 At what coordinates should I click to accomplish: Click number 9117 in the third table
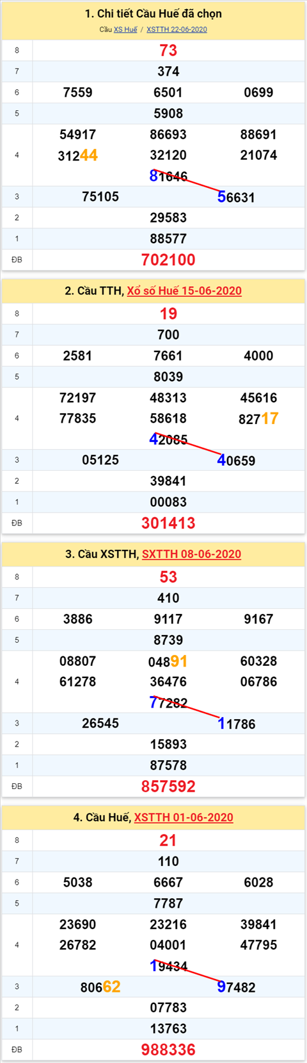click(168, 619)
